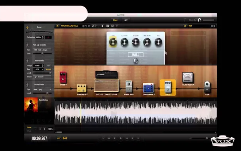Adjust the Pick-Up Tone slider
The width and height of the screenshot is (241, 151).
tap(42, 53)
